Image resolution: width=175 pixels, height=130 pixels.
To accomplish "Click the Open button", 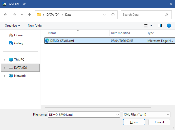I will (x=134, y=122).
